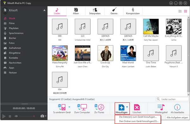The height and width of the screenshot is (124, 190).
Task: Select the Haeschenparty song thumbnail
Action: 60,53
